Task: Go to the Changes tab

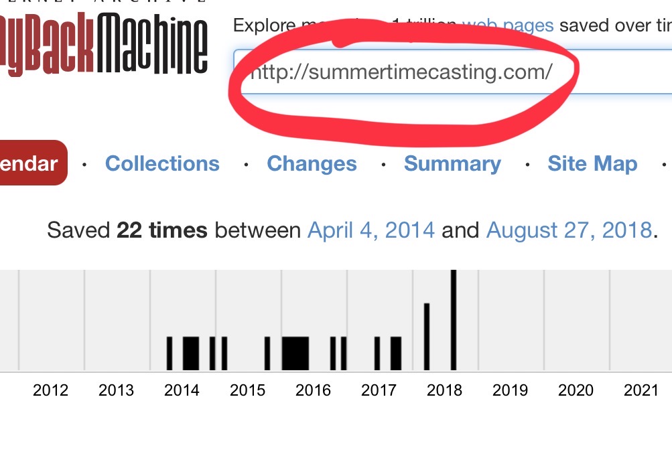Action: tap(312, 164)
